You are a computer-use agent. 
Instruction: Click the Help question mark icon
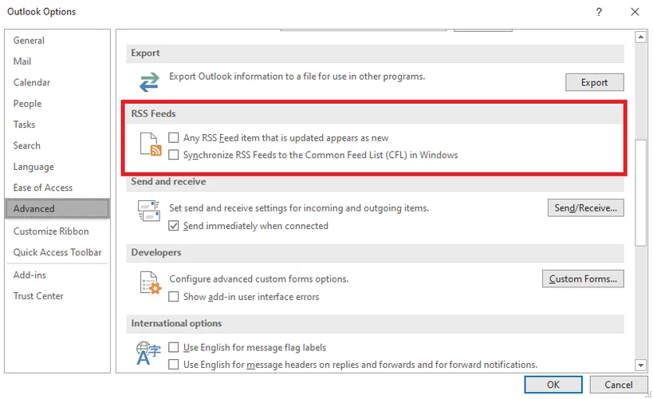598,12
